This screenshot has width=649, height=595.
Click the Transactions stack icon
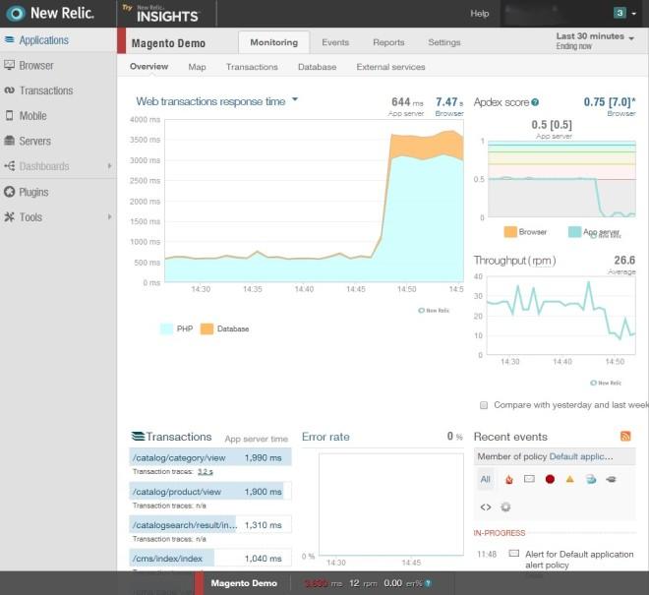[138, 436]
